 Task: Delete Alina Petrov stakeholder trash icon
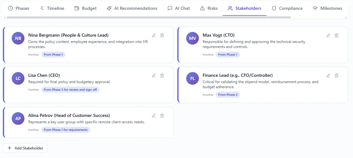162,116
